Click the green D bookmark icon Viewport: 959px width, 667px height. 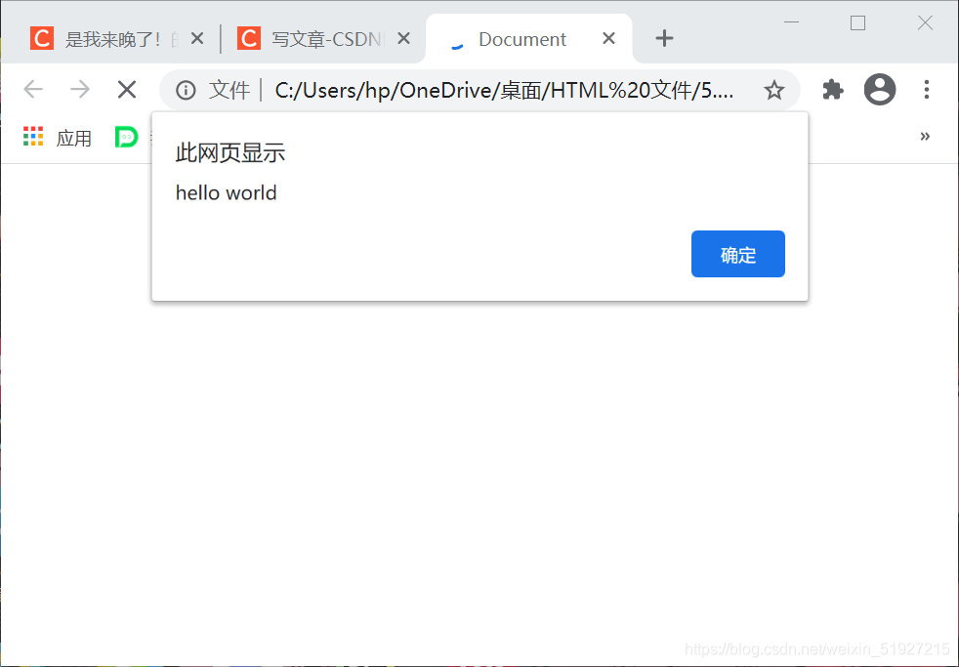click(126, 137)
